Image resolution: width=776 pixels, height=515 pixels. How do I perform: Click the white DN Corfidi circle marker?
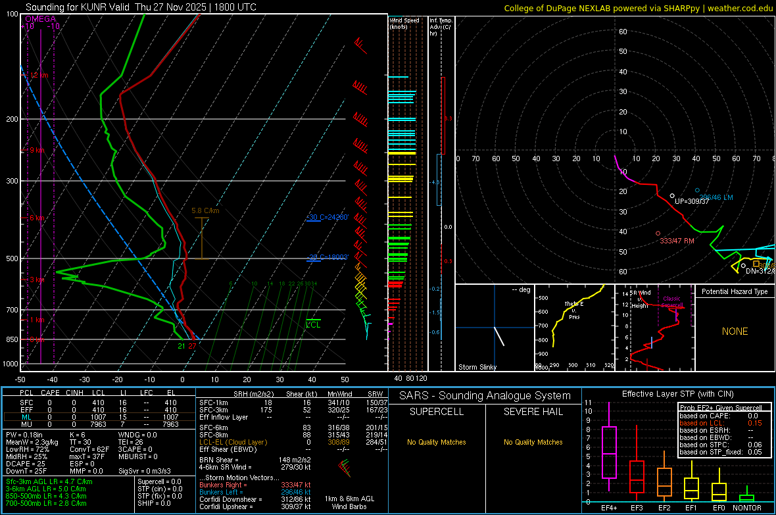coord(743,266)
